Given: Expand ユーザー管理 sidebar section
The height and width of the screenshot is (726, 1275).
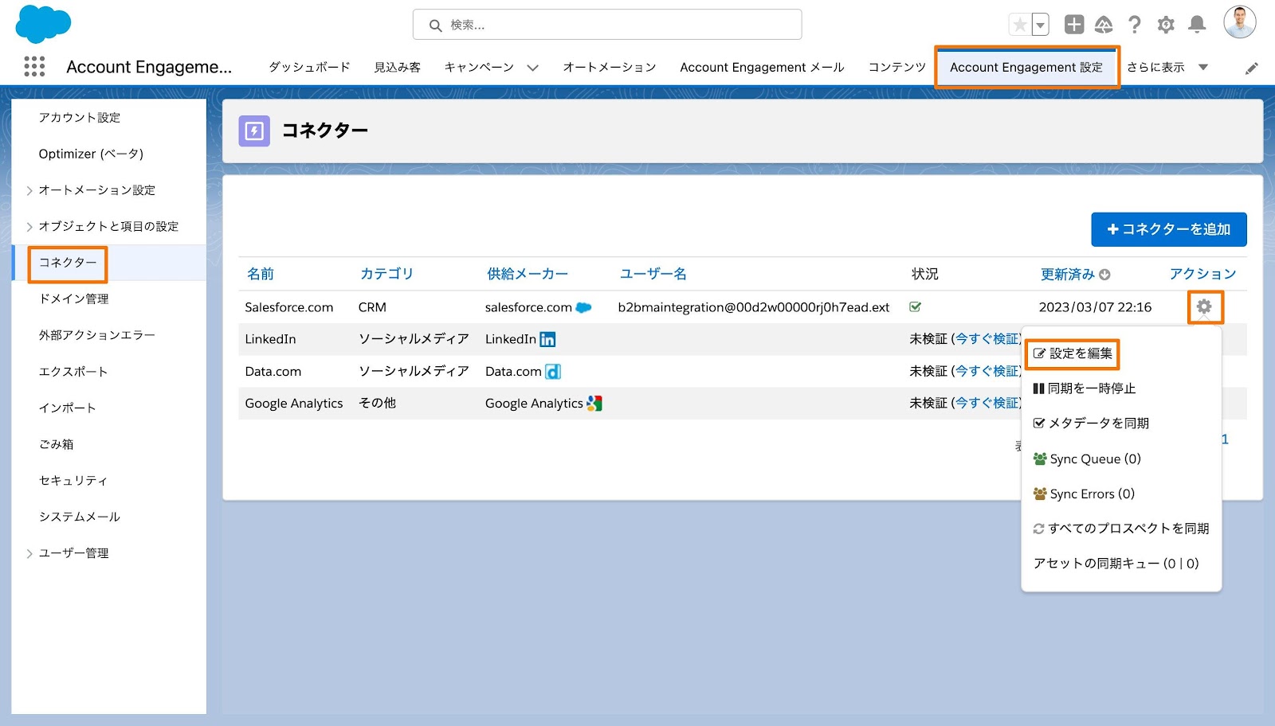Looking at the screenshot, I should click(x=29, y=553).
